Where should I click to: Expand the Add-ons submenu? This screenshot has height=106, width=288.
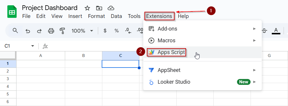(x=203, y=29)
